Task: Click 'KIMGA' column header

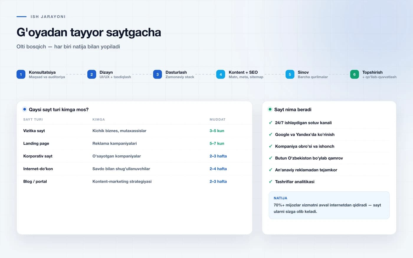Action: (99, 119)
